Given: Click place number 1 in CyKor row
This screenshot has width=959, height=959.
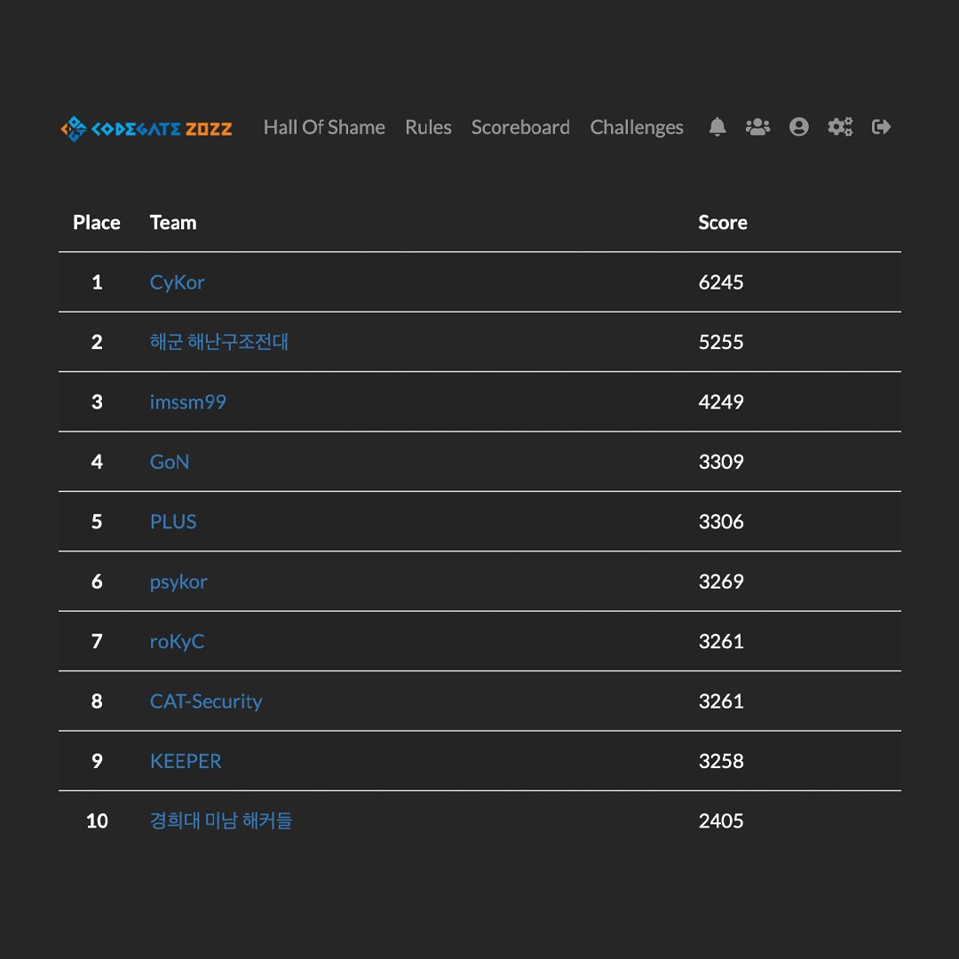Looking at the screenshot, I should [97, 282].
